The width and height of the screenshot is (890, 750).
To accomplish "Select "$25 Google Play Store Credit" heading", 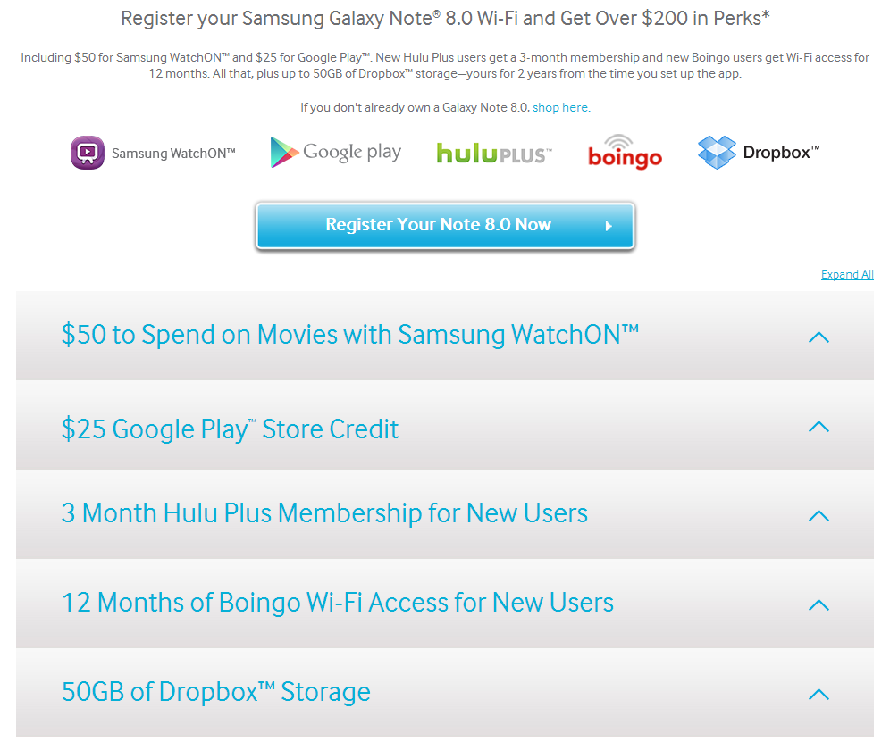I will (230, 429).
